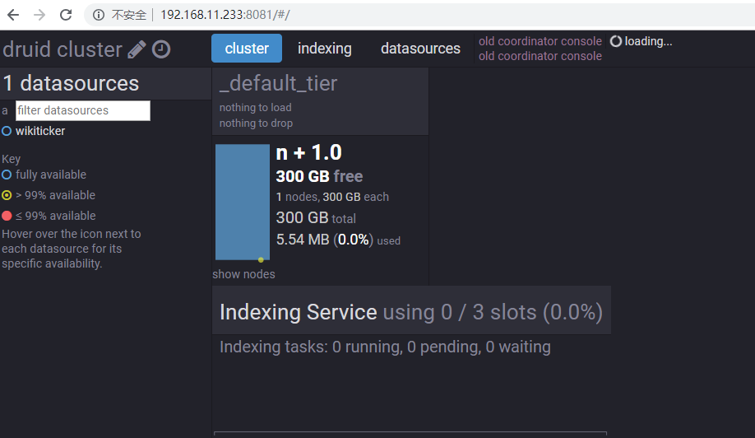Click the '1 nodes, 300 GB each' line
The height and width of the screenshot is (438, 755).
[332, 197]
